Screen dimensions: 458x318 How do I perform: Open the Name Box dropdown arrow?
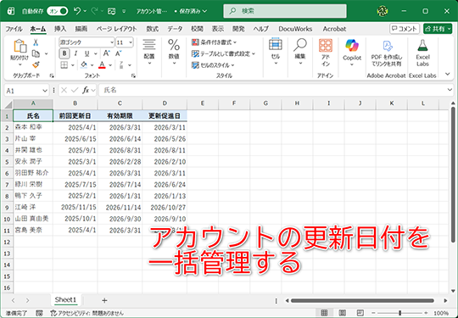click(45, 91)
